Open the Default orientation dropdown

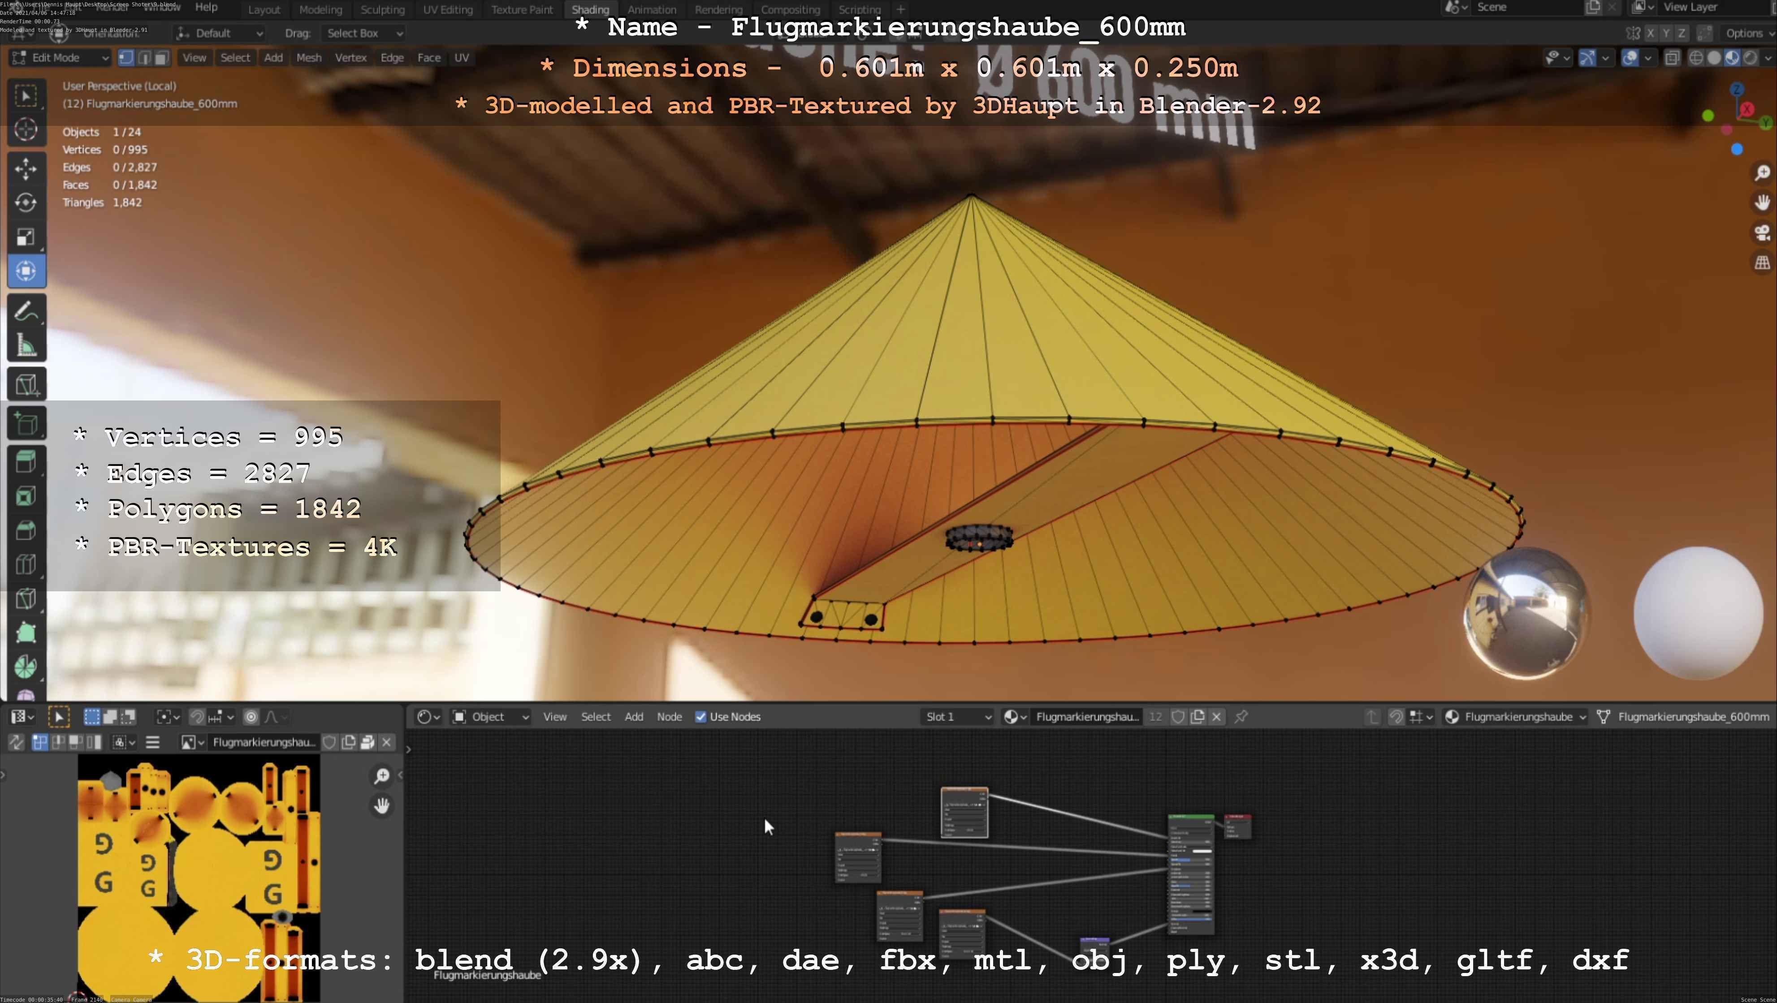coord(219,33)
